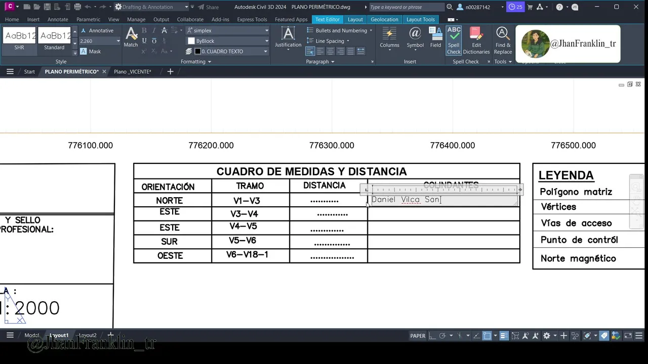This screenshot has width=648, height=364.
Task: Toggle Ortho mode in status bar
Action: pyautogui.click(x=432, y=336)
